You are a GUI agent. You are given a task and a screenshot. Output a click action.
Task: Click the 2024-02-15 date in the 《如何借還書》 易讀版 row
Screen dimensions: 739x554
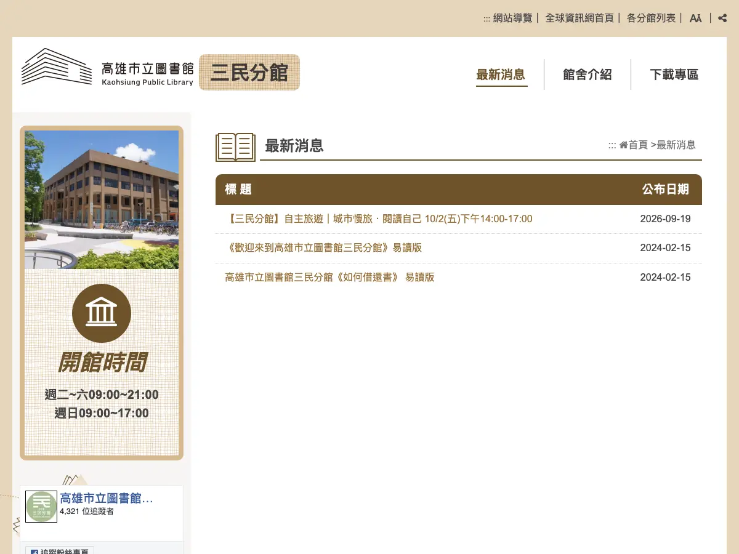coord(665,277)
